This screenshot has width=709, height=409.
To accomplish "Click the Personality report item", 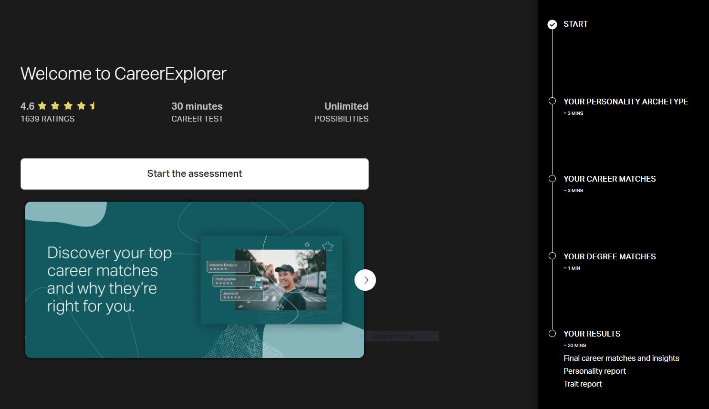I will click(594, 371).
